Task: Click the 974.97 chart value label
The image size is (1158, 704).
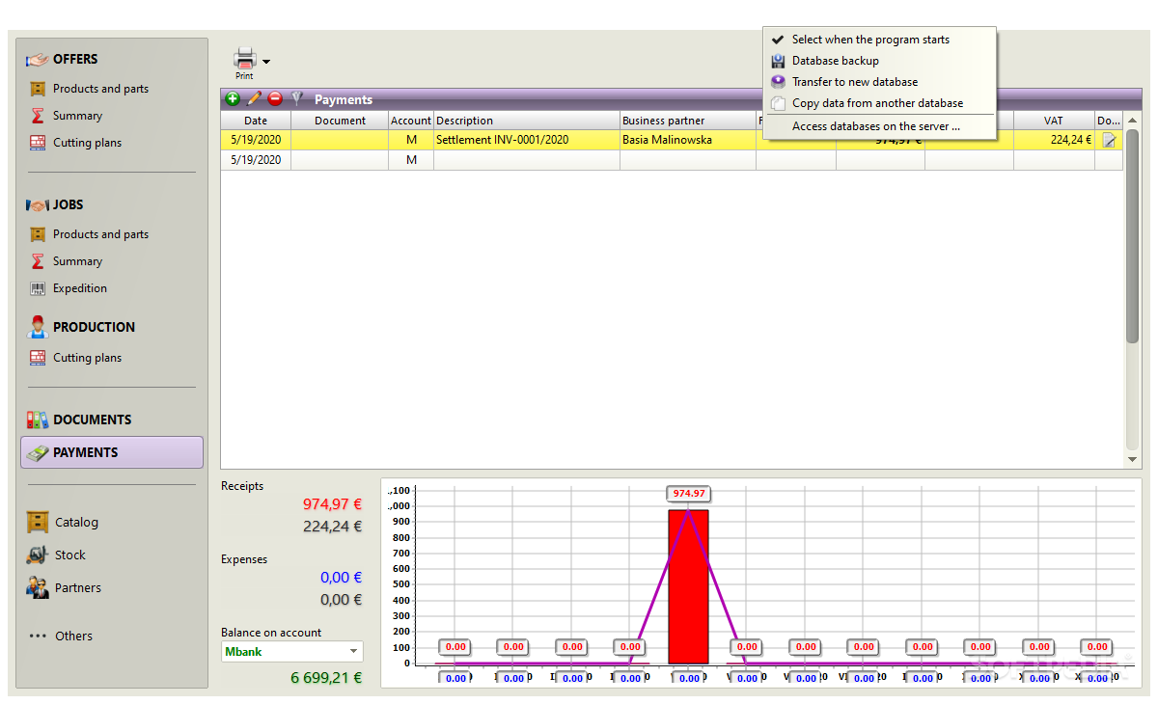Action: pyautogui.click(x=689, y=494)
